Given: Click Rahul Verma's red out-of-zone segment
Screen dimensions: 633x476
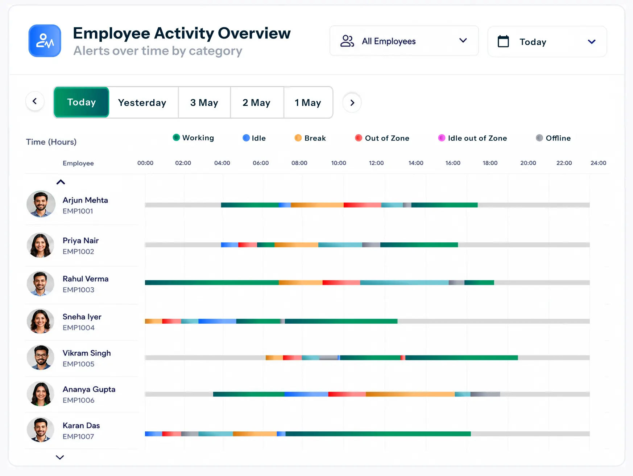Looking at the screenshot, I should click(x=341, y=283).
